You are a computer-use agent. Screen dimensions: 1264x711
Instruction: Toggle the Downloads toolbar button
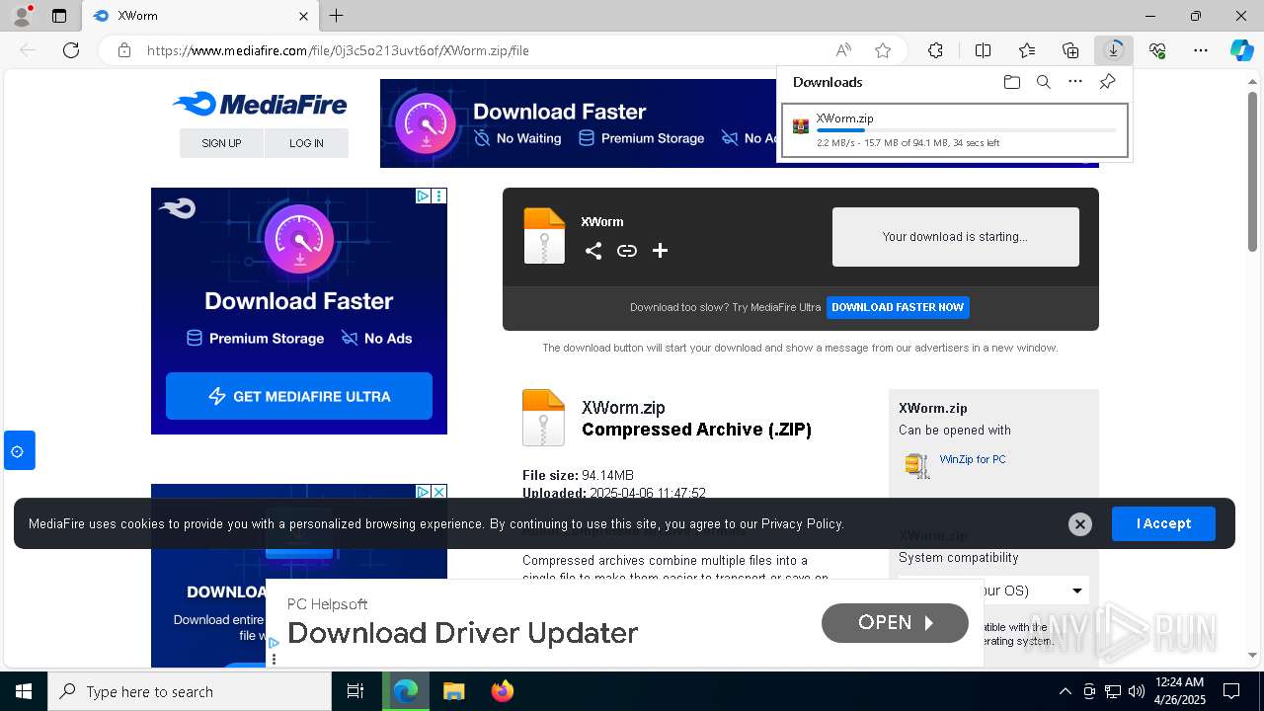(1114, 50)
